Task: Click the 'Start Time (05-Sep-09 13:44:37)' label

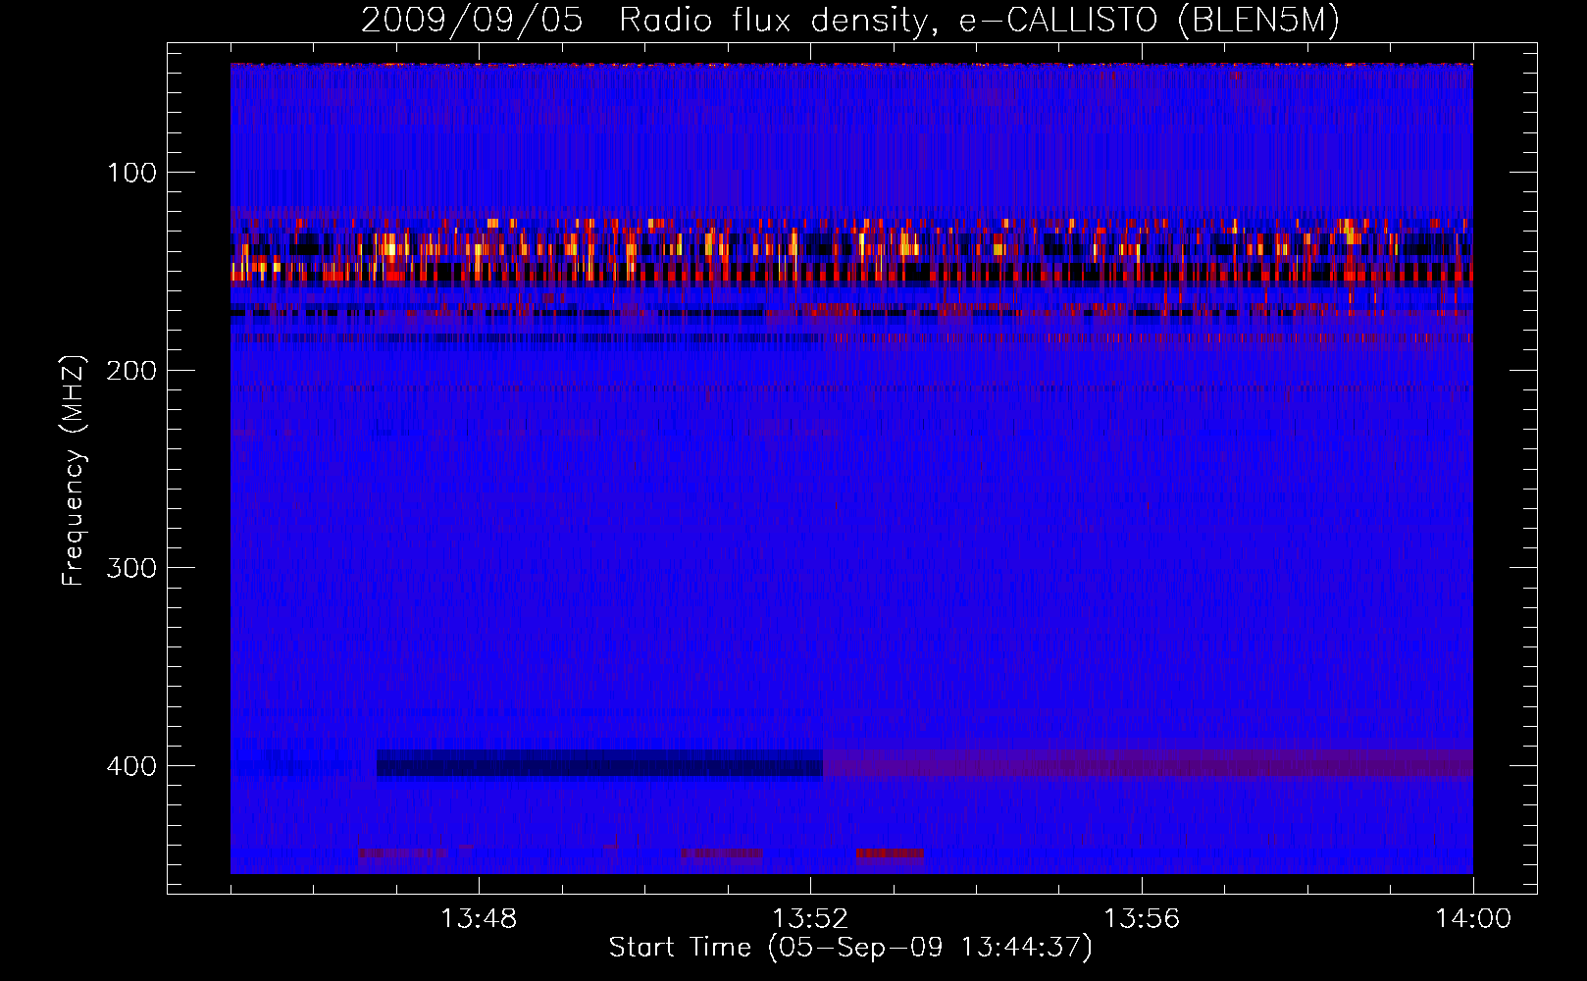Action: pos(850,948)
